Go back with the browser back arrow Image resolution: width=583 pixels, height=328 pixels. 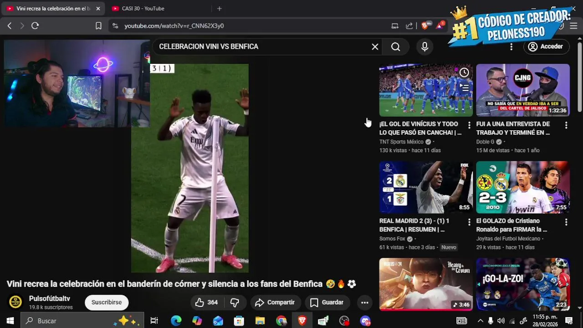[x=10, y=26]
